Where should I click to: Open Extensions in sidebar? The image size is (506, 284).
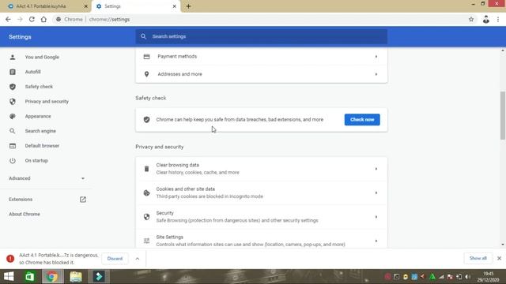point(21,200)
